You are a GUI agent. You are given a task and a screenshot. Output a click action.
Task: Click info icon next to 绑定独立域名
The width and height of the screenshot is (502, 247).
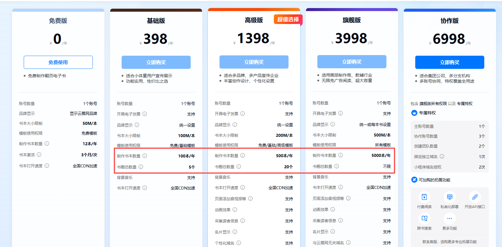442,156
